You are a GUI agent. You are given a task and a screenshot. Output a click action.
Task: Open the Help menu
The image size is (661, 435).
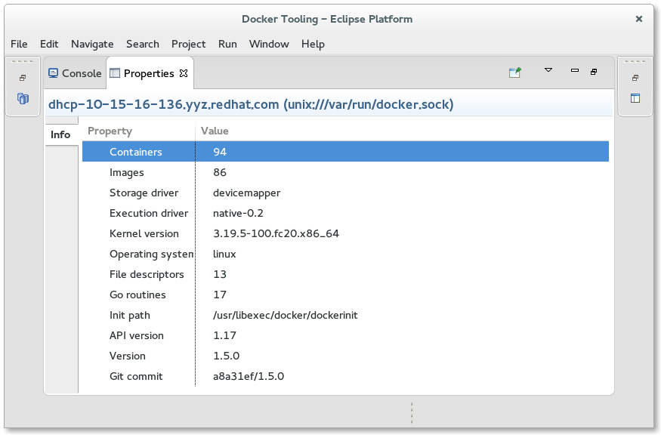click(x=313, y=44)
